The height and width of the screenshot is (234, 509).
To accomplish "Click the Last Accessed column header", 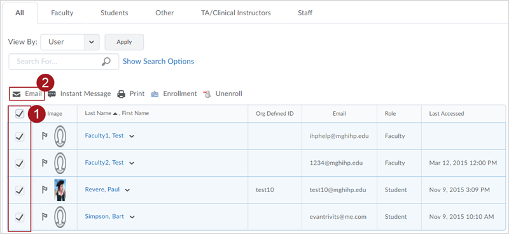I will coord(447,114).
